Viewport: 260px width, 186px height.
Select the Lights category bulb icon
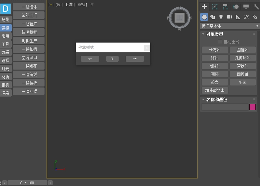tap(221, 17)
